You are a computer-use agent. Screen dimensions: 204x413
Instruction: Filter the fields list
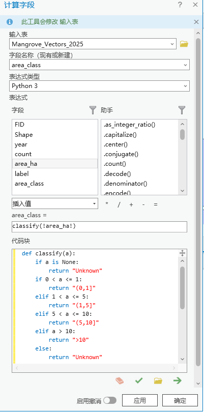pos(93,110)
